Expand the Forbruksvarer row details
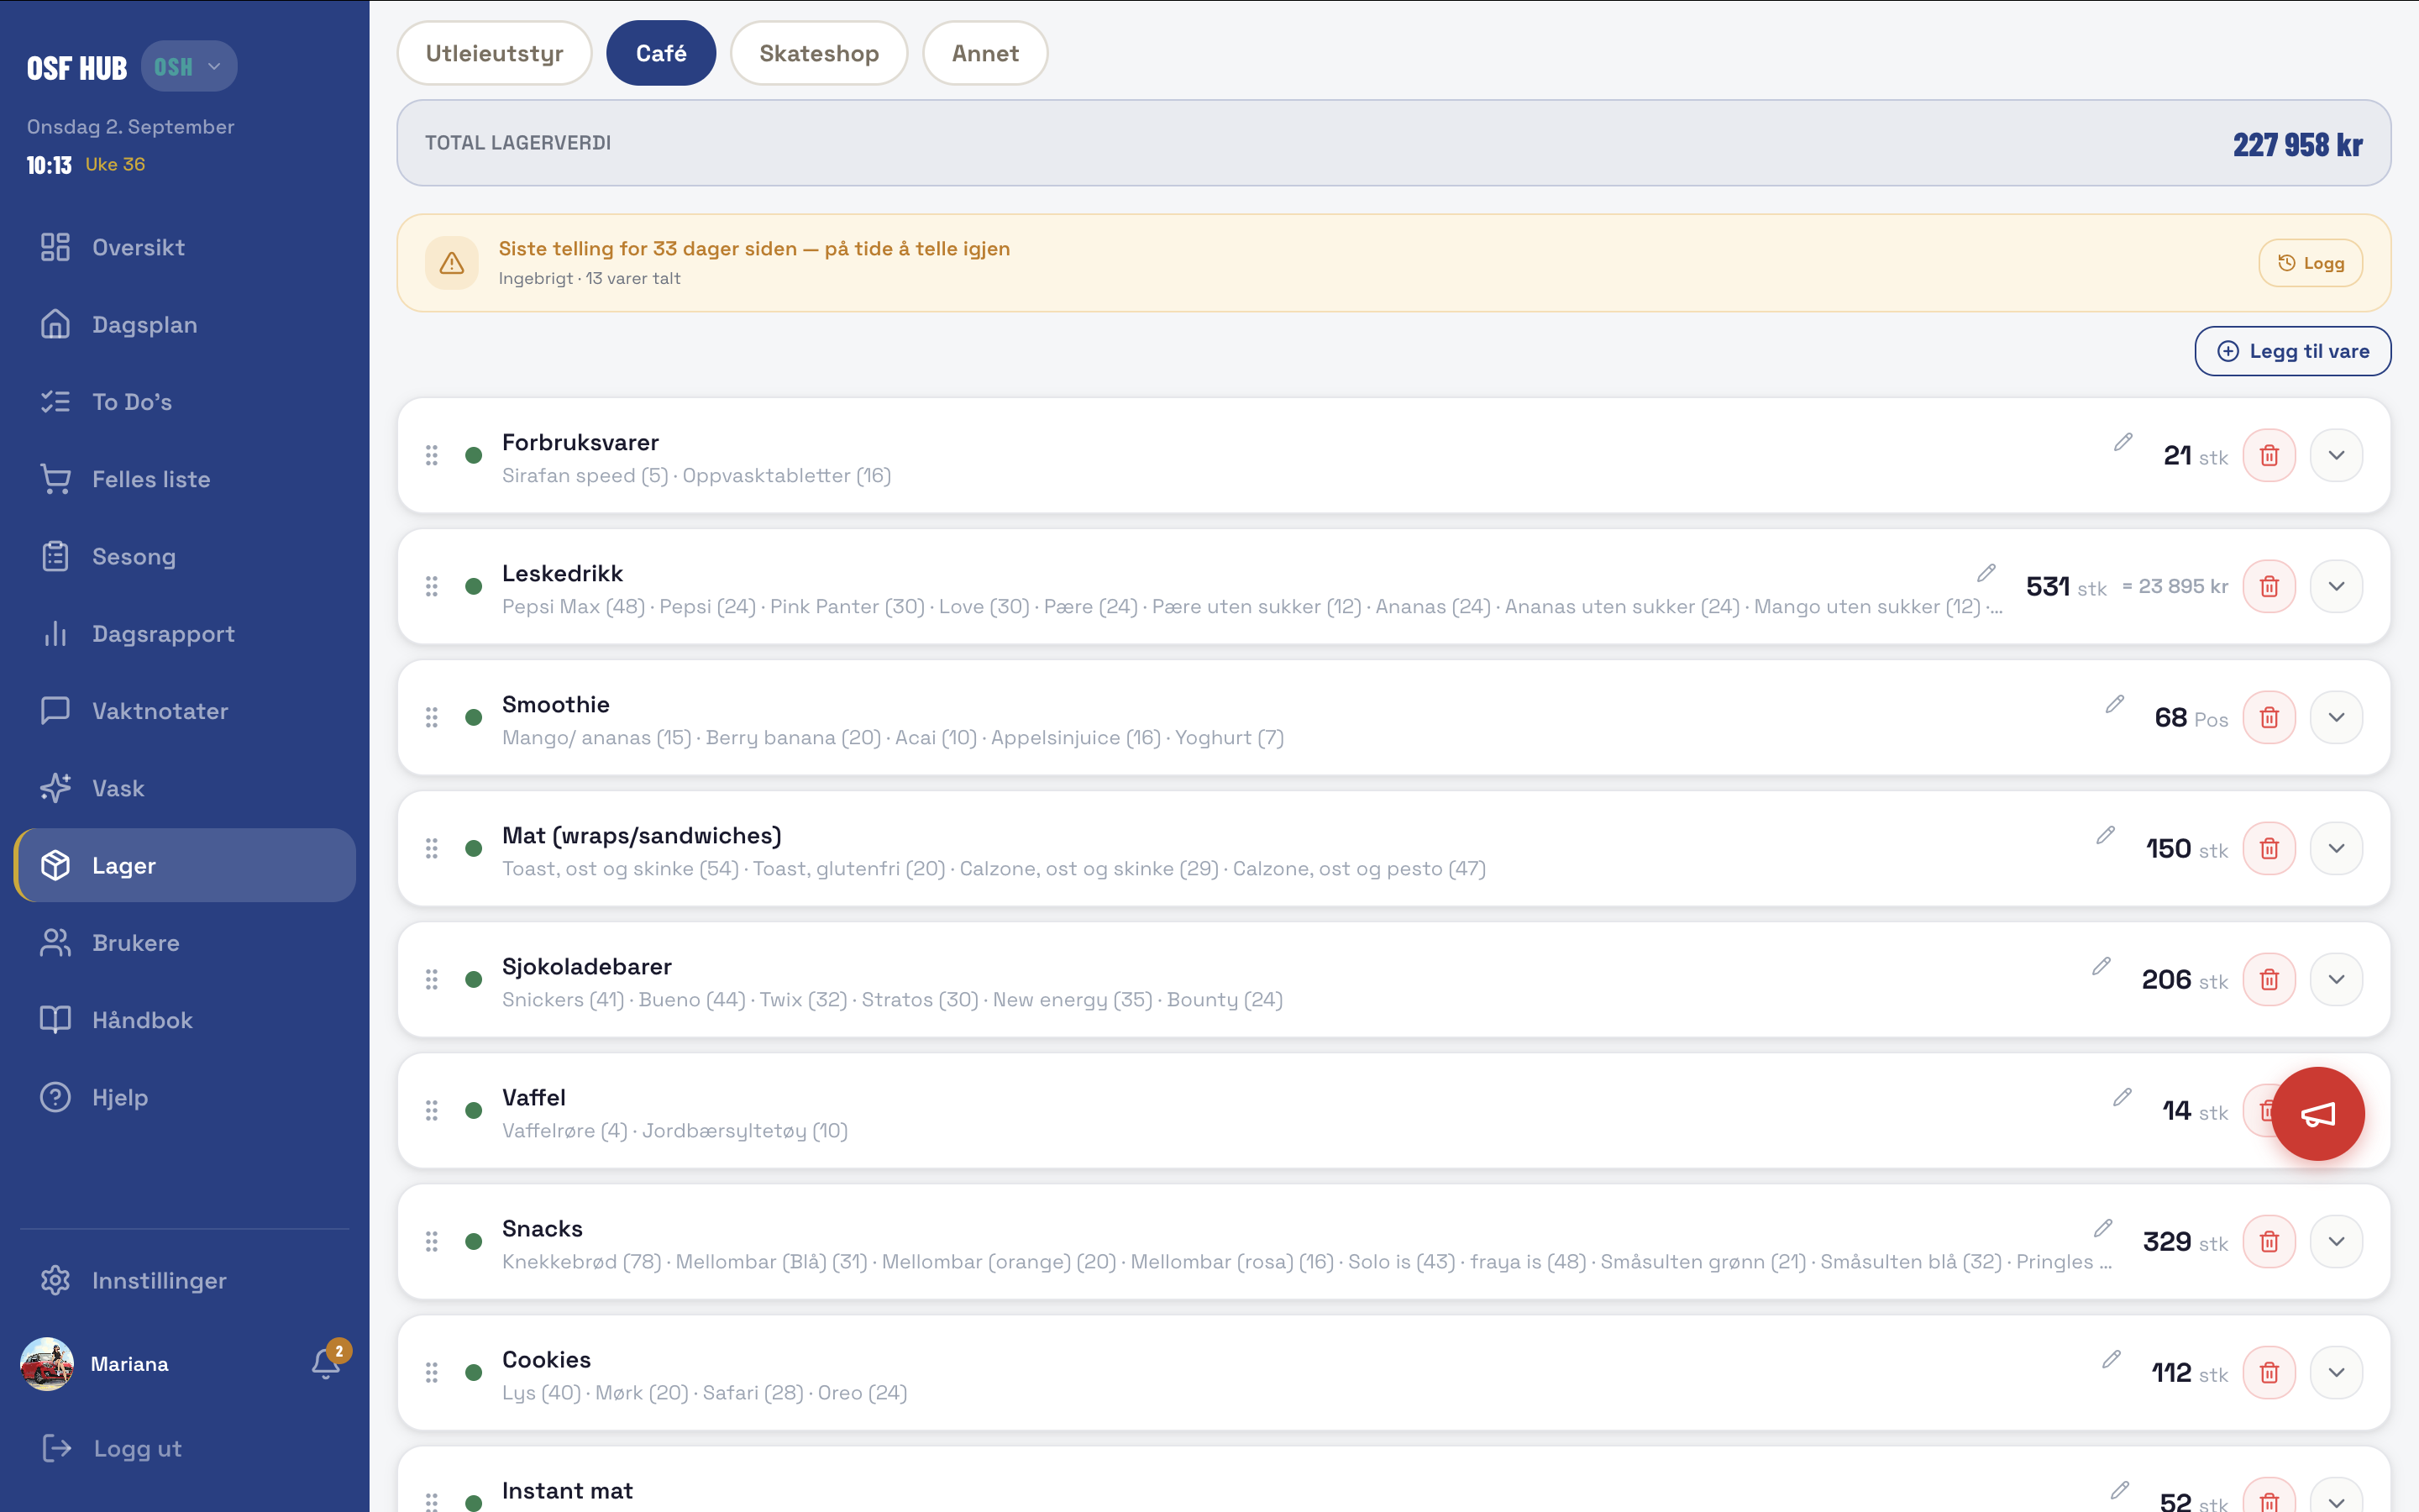Viewport: 2419px width, 1512px height. 2336,455
